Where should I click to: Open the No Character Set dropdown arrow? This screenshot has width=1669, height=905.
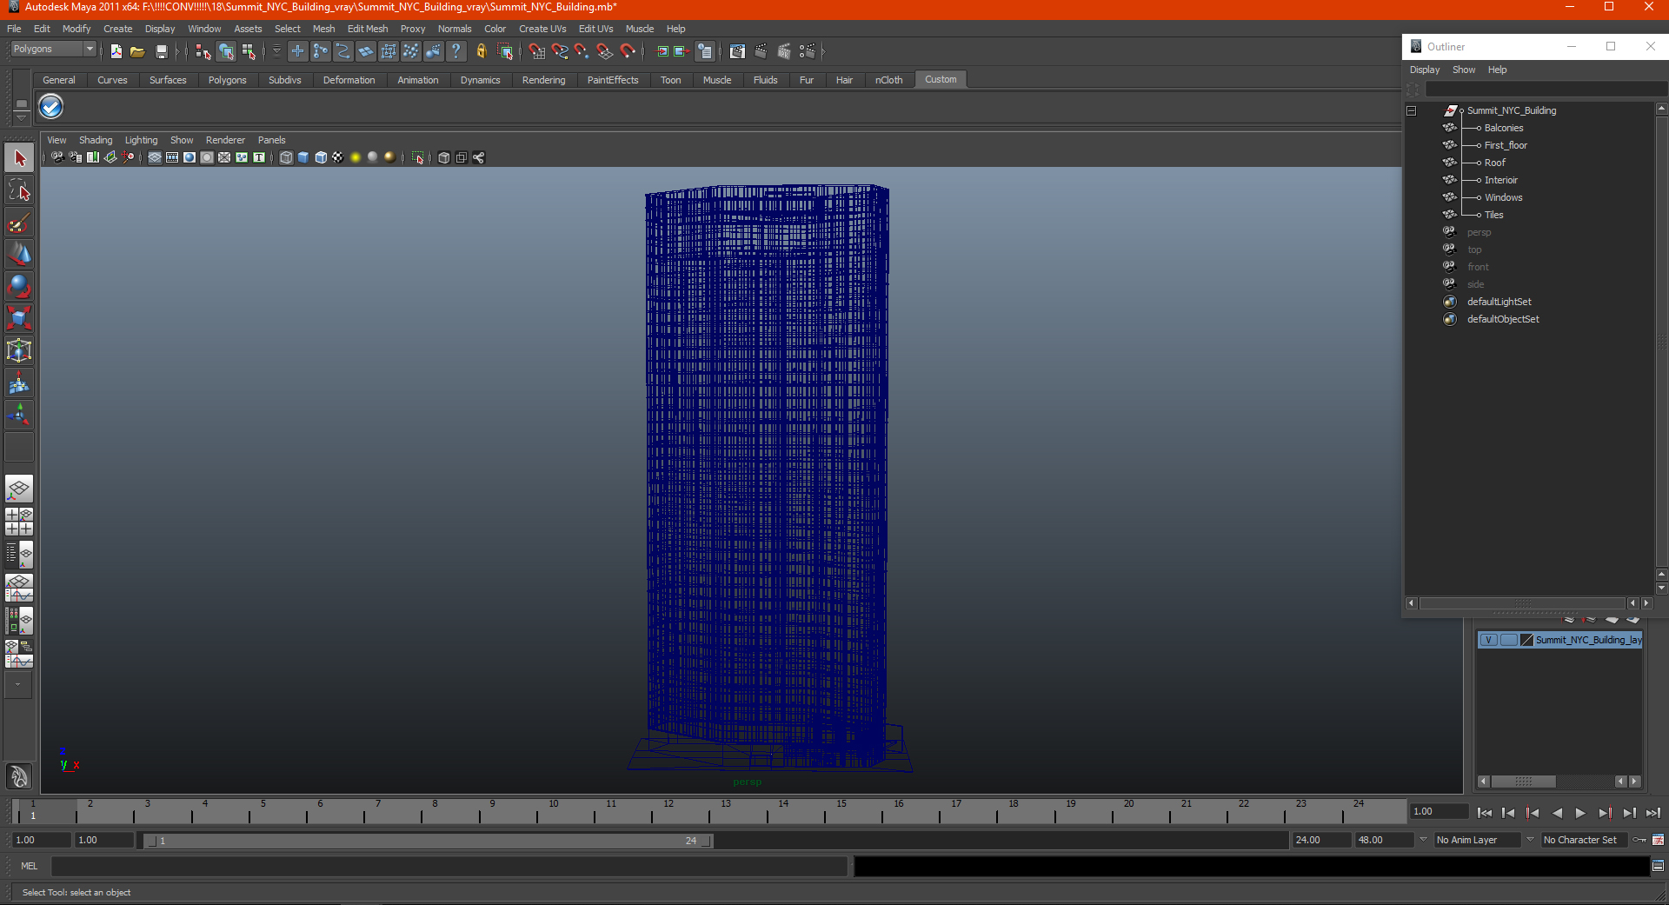pos(1530,840)
